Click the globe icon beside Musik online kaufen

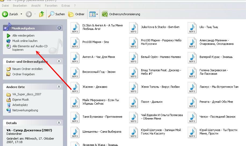(x=9, y=41)
